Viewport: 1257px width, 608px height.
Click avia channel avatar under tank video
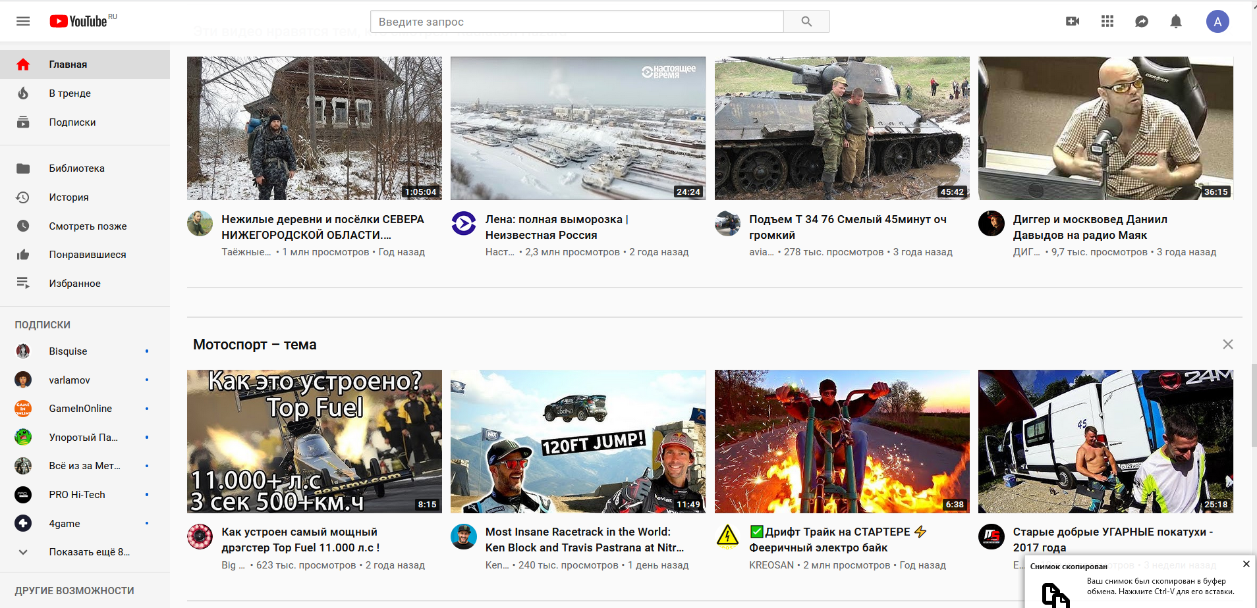[727, 224]
